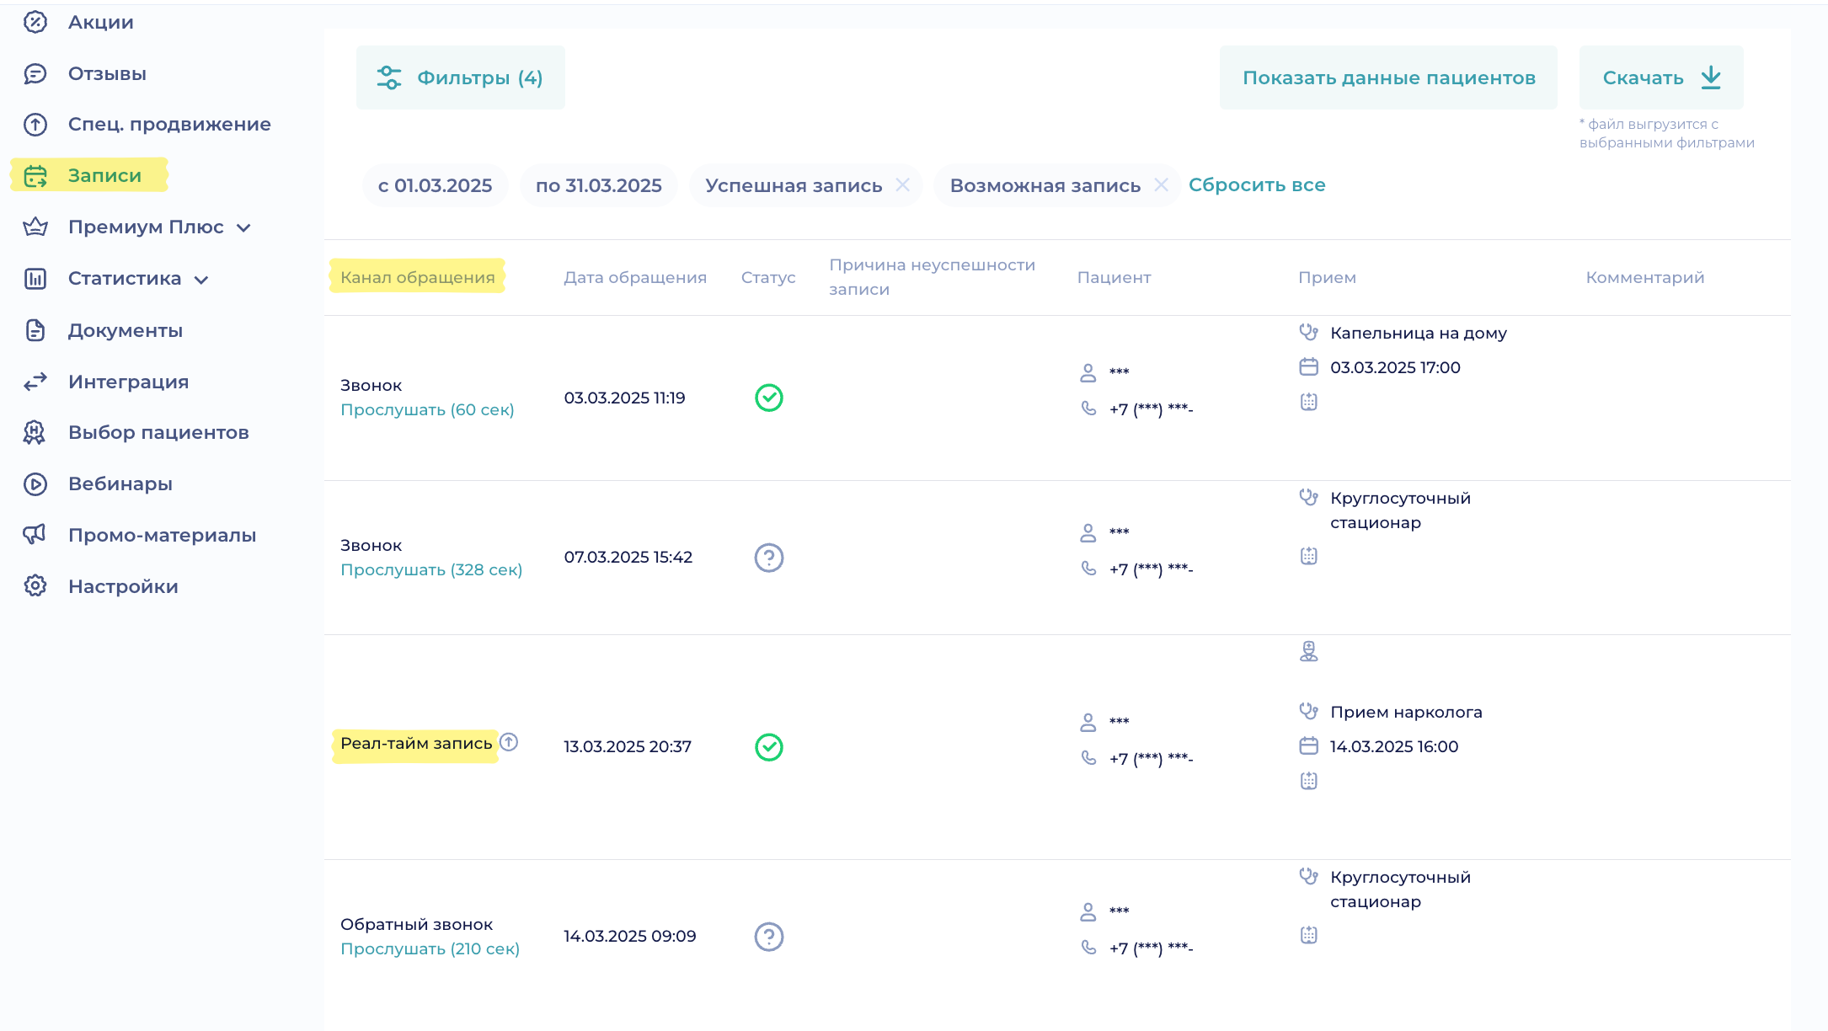This screenshot has height=1031, width=1828.
Task: Click the play-circle icon for Вебинары
Action: 35,483
